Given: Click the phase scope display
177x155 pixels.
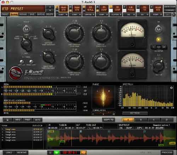Looking at the screenshot, I should [x=103, y=97].
